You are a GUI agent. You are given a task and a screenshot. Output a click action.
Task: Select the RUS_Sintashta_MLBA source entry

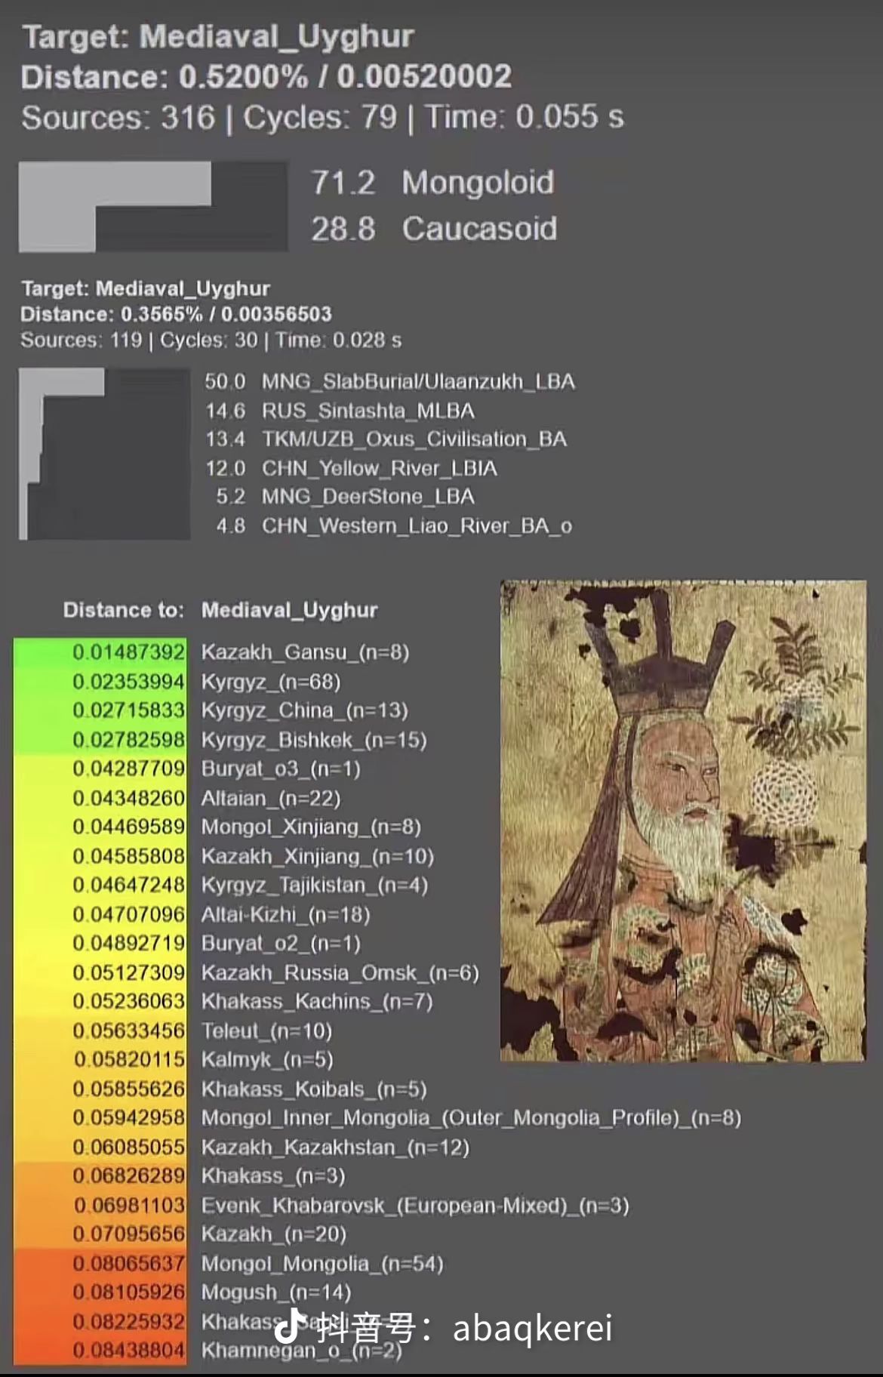pyautogui.click(x=368, y=411)
